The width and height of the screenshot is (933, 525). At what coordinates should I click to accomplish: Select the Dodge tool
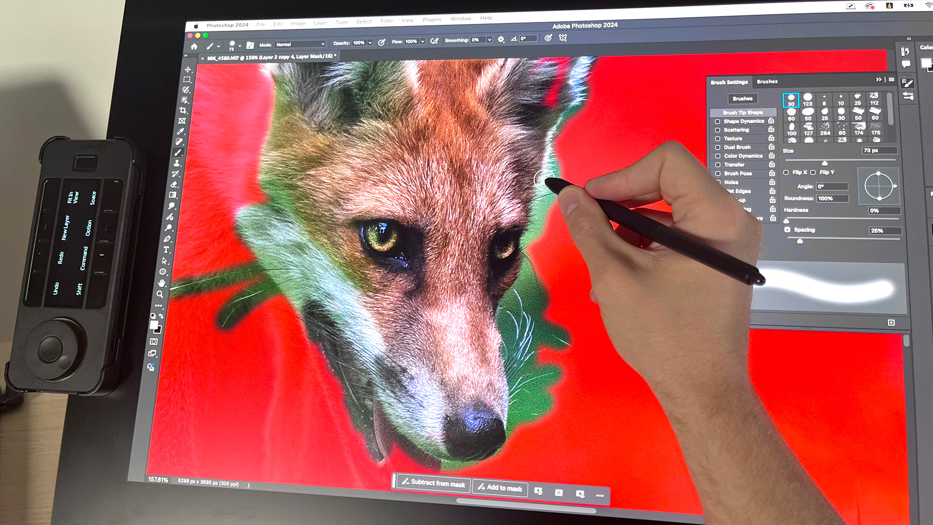tap(169, 228)
